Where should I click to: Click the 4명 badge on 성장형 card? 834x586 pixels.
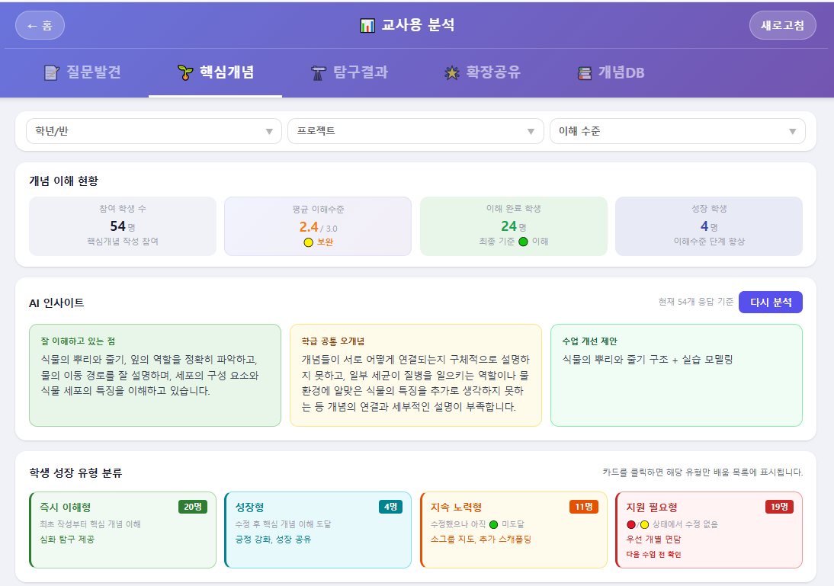pyautogui.click(x=390, y=507)
